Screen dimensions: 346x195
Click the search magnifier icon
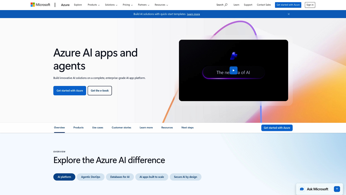point(226,5)
